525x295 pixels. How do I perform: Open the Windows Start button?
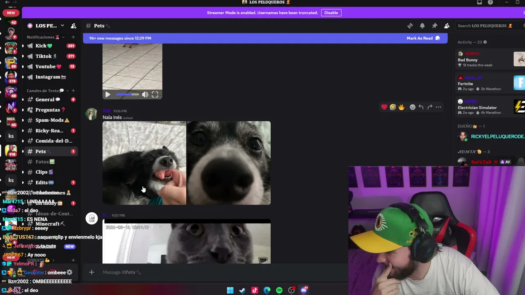[x=230, y=290]
